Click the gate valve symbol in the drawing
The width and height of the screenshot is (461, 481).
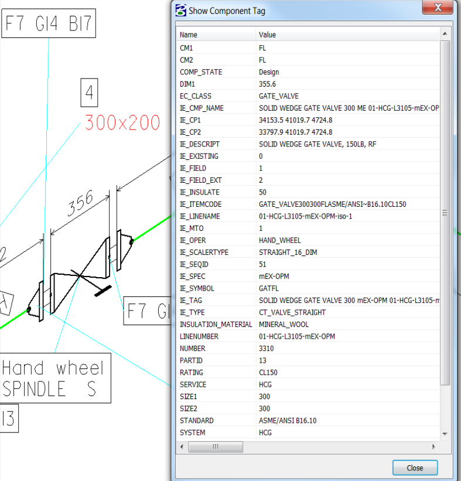80,275
